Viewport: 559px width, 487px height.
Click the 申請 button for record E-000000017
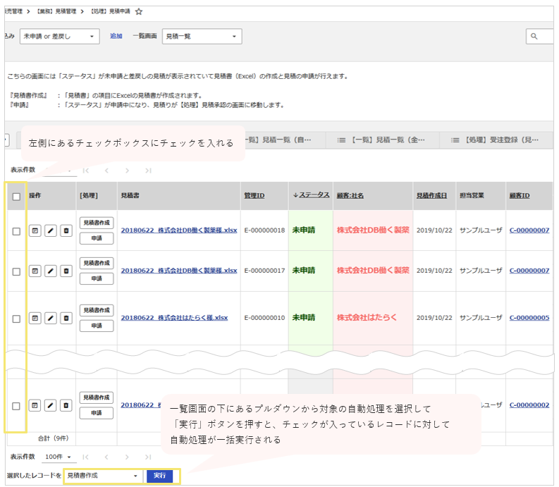tap(97, 278)
